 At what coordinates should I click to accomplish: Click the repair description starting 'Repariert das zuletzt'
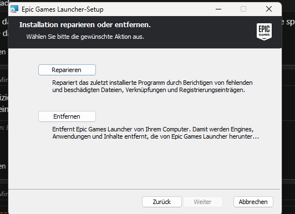152,86
